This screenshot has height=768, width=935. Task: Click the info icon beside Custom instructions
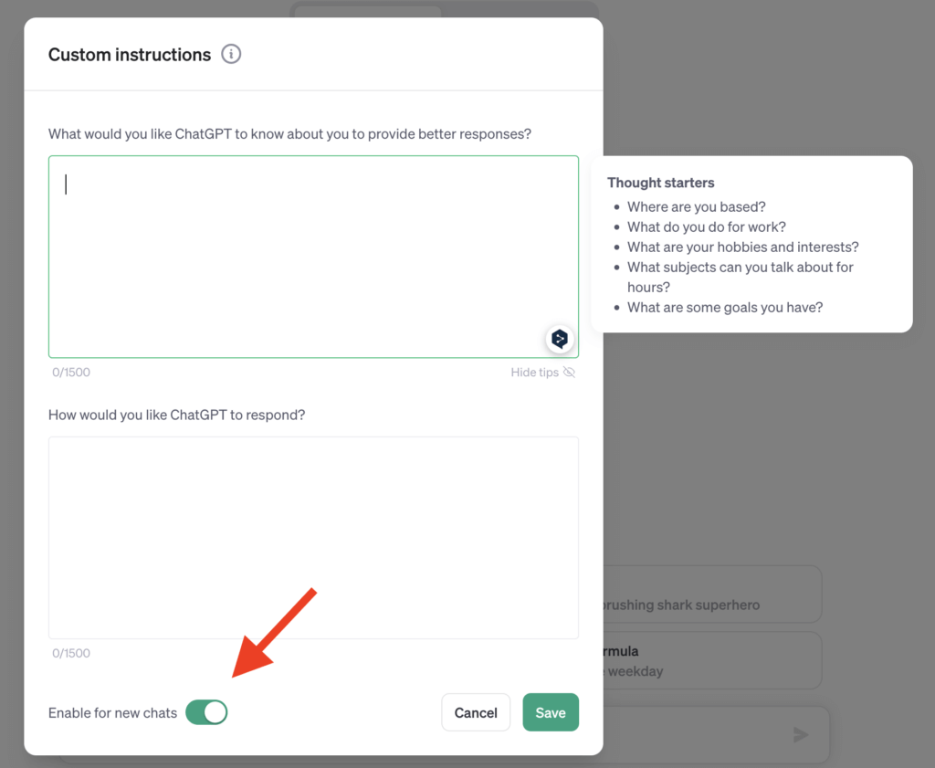(231, 54)
